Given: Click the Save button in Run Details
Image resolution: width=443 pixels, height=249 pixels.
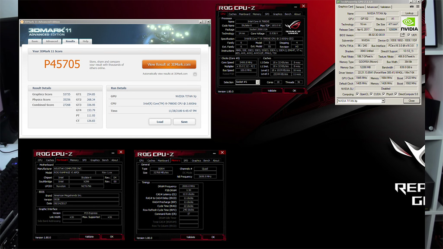Looking at the screenshot, I should (184, 121).
